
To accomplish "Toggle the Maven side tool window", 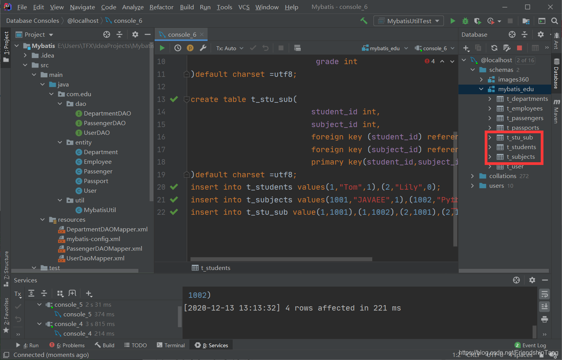I will pos(557,111).
